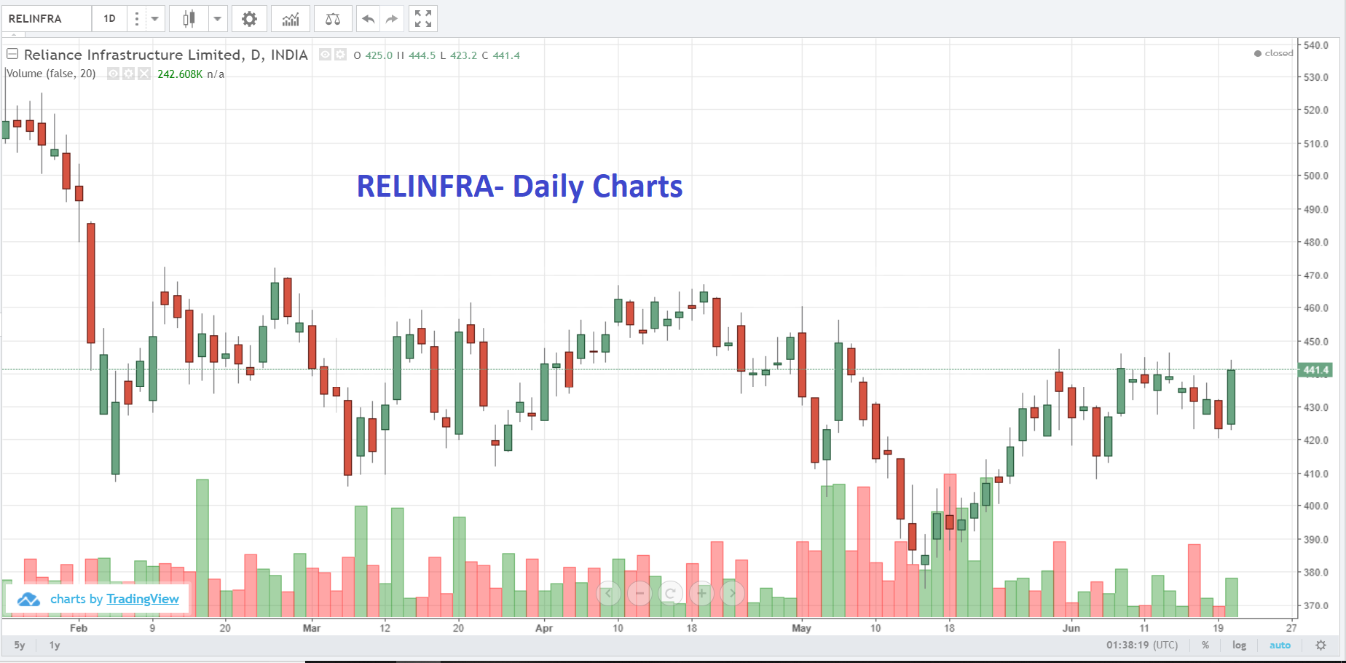
Task: Open chart properties gear in top toolbar
Action: [x=249, y=19]
